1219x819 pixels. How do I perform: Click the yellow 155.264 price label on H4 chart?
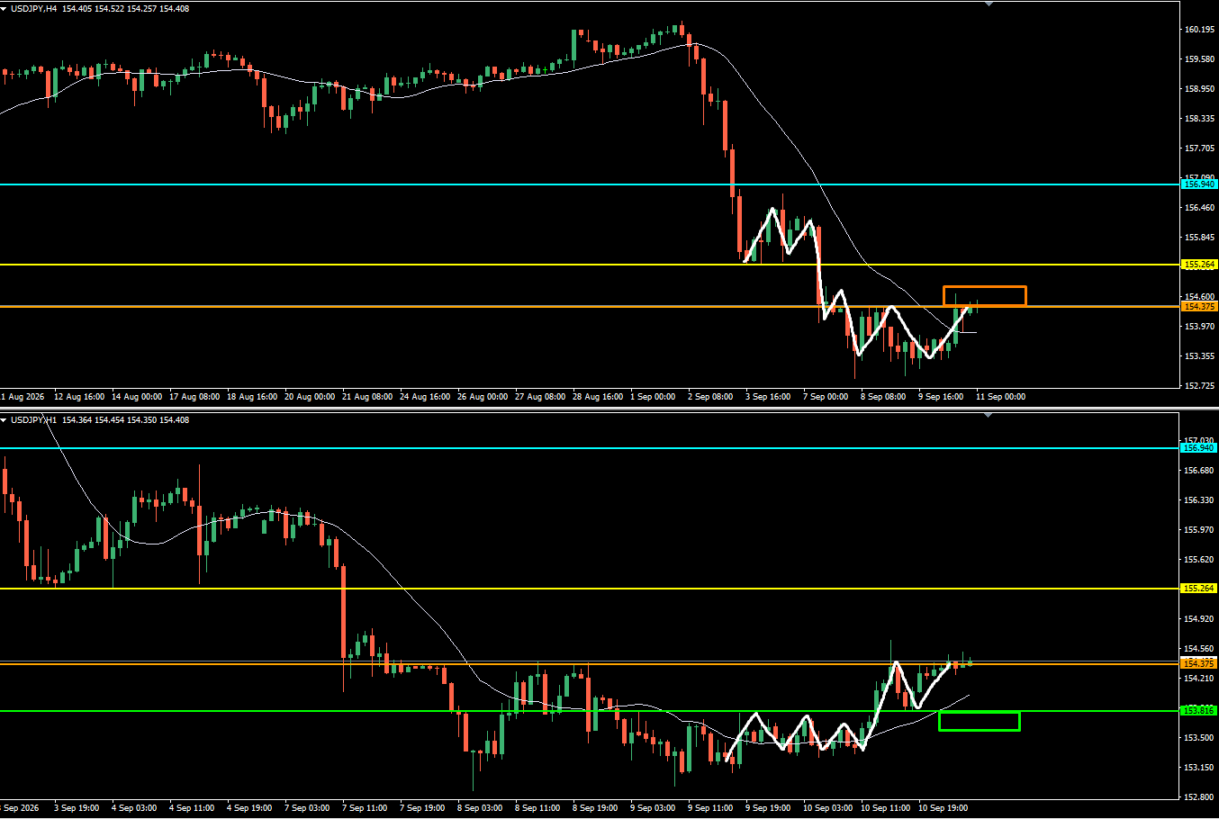1199,265
